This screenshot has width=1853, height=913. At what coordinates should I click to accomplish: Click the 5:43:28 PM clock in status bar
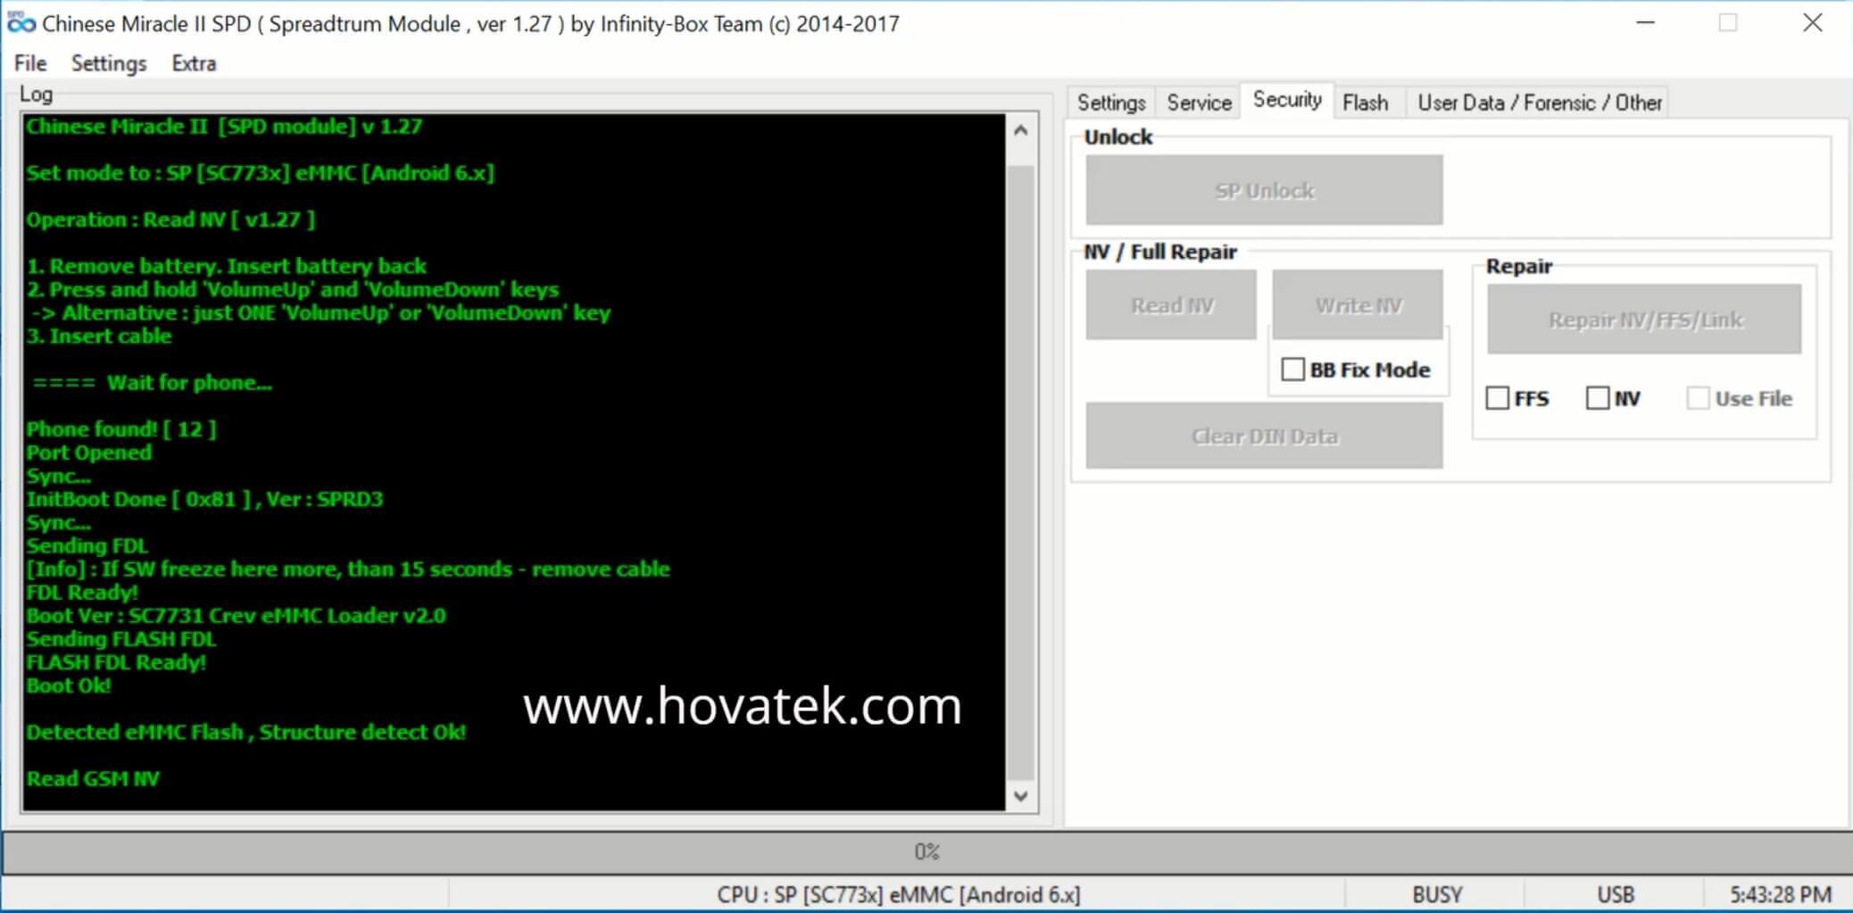1780,894
